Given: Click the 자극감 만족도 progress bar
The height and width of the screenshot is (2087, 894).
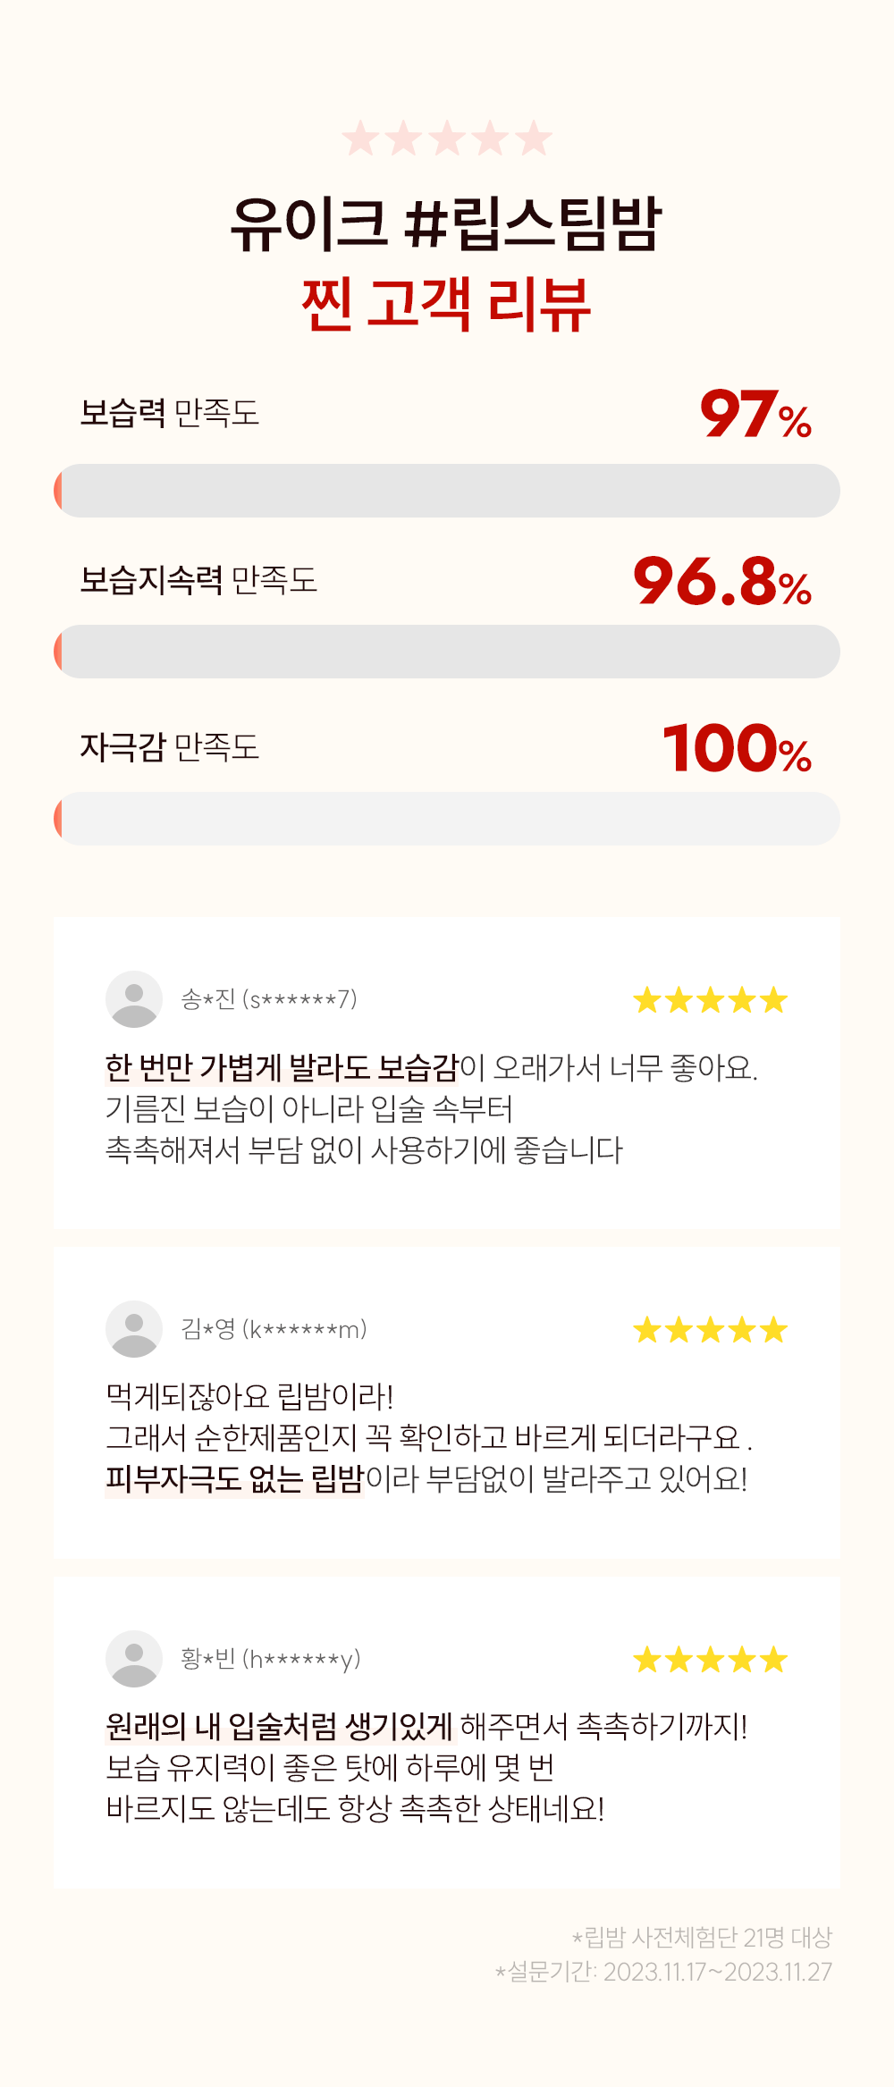Looking at the screenshot, I should [x=447, y=819].
